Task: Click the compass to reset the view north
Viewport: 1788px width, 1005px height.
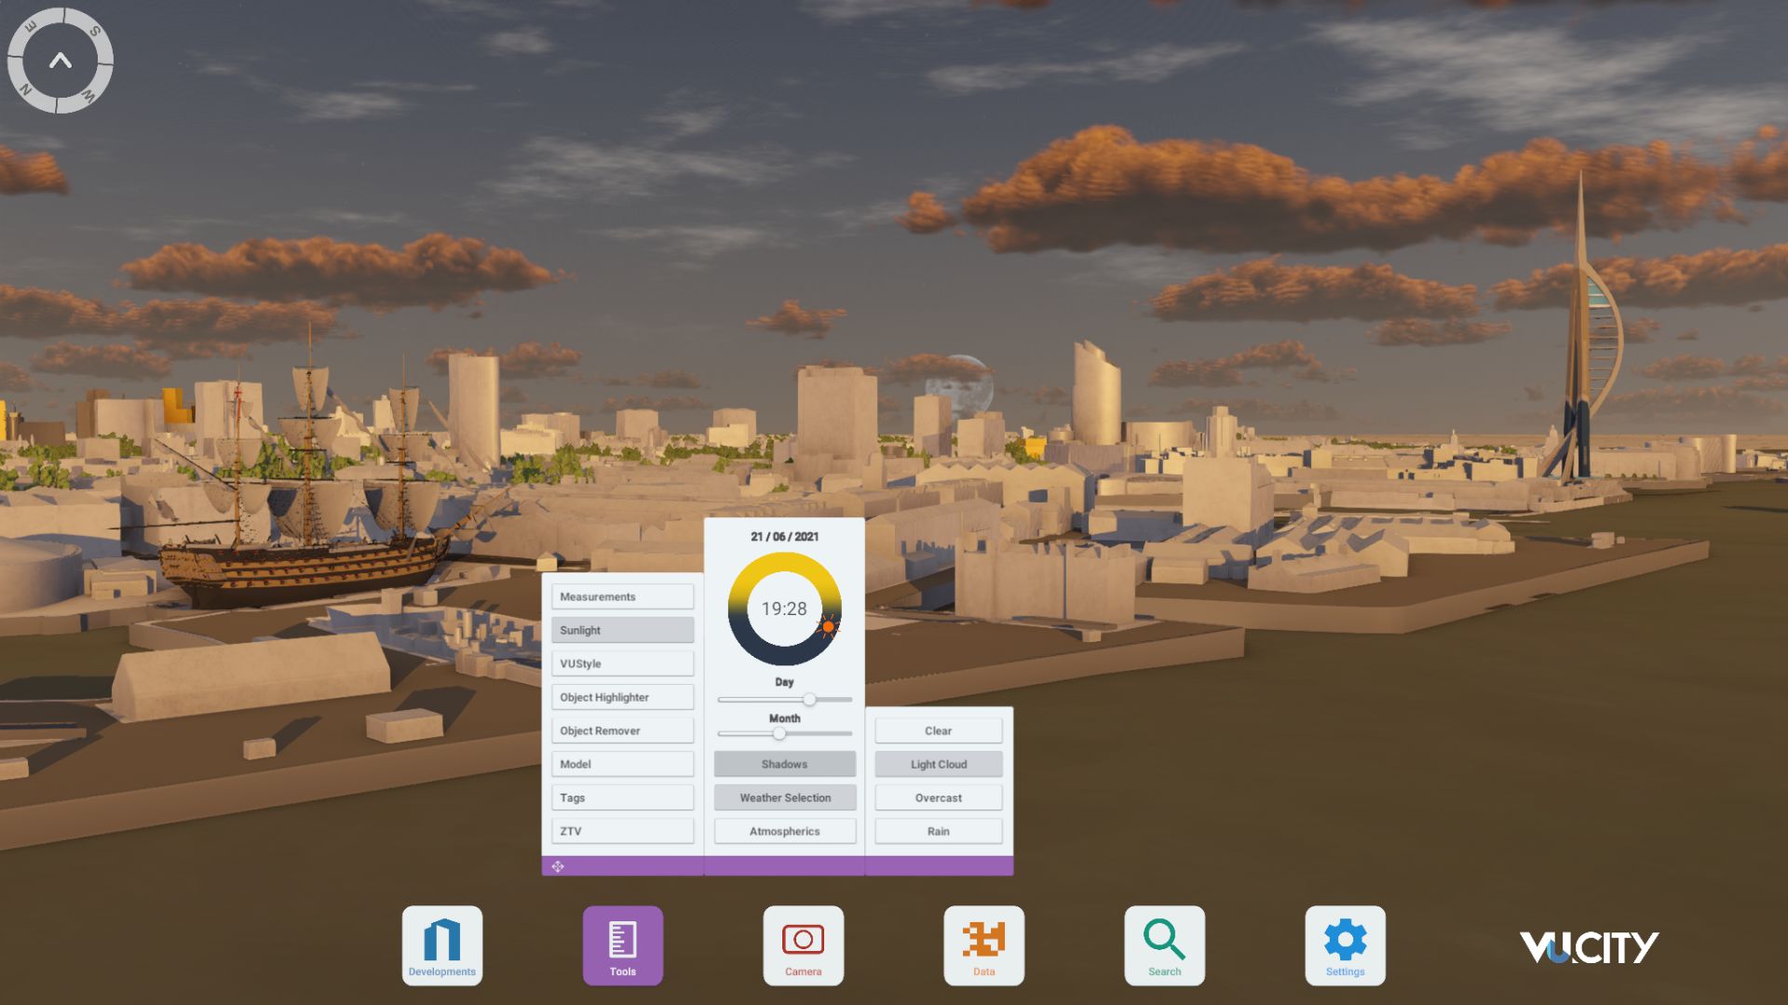Action: pos(61,61)
